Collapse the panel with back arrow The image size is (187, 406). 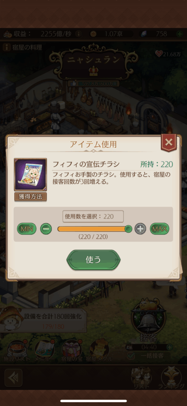click(13, 378)
